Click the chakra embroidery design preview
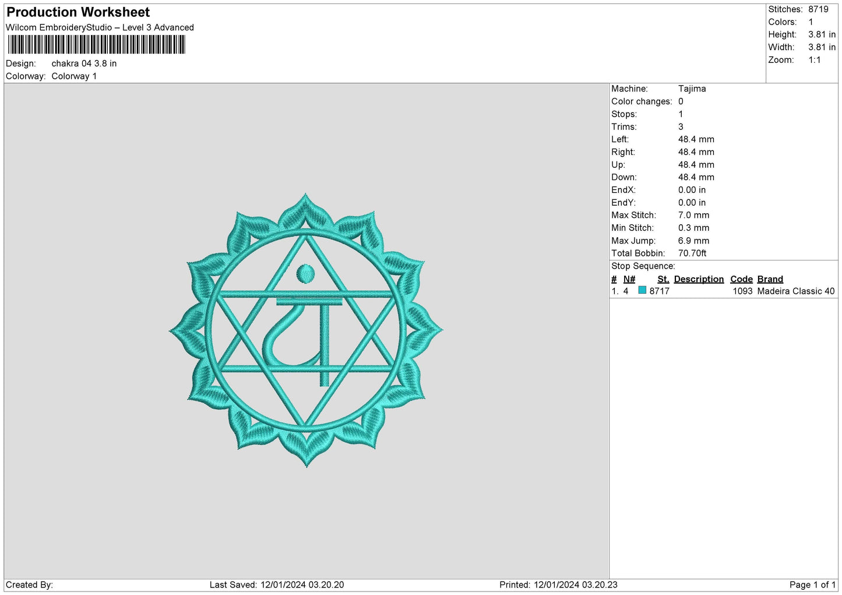 [306, 330]
